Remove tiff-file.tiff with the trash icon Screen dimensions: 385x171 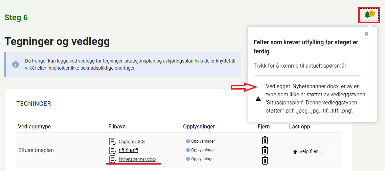pos(265,150)
